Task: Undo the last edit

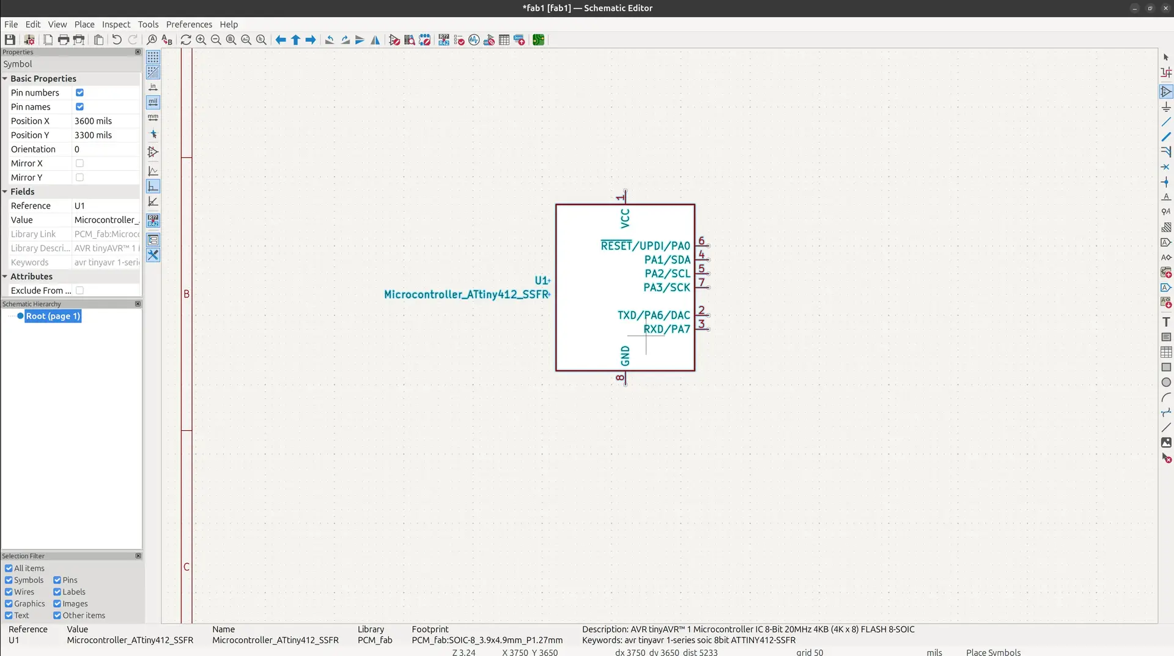Action: [117, 40]
